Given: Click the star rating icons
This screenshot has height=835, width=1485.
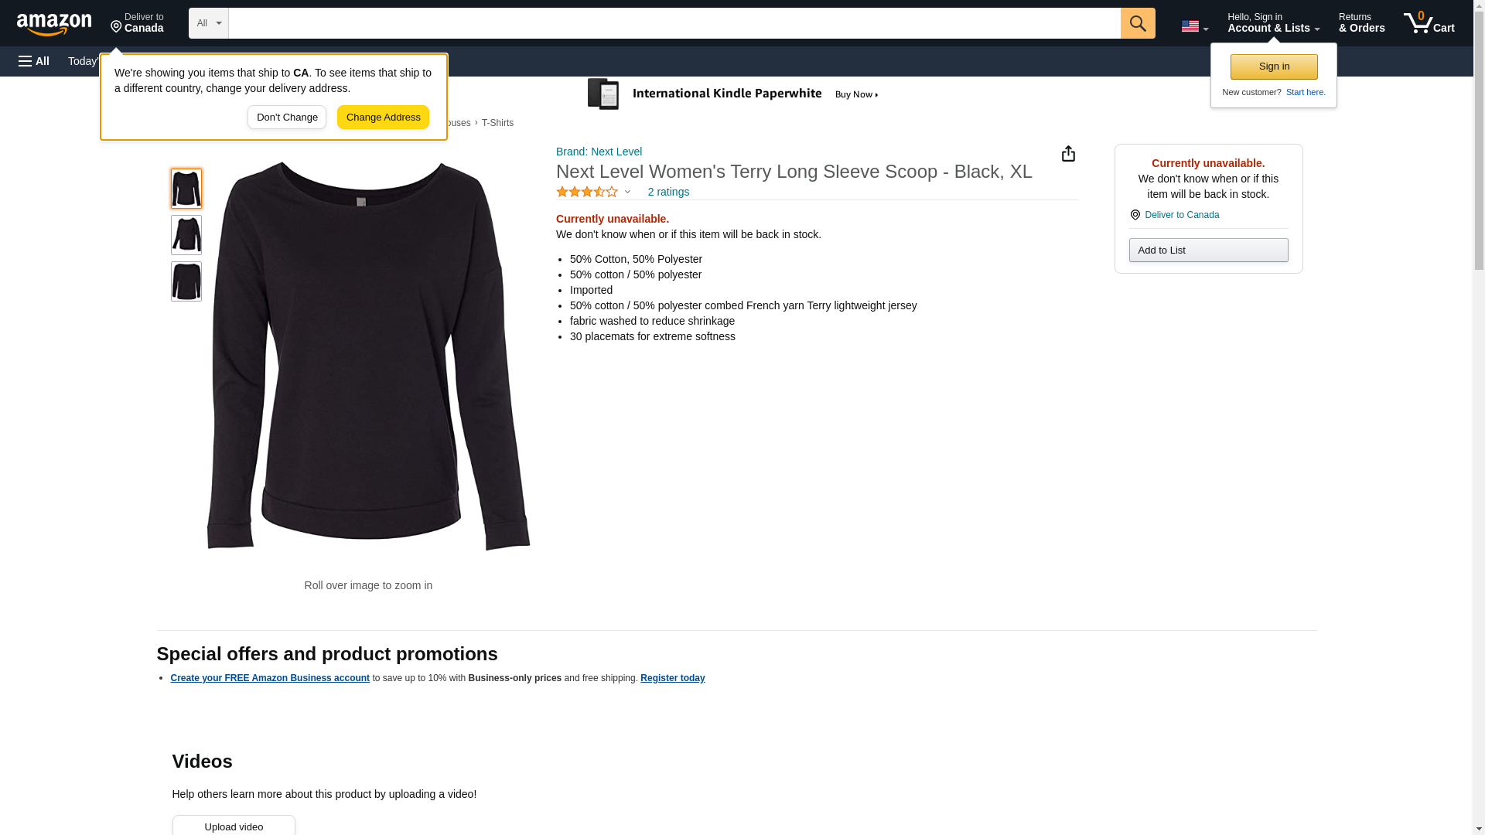Looking at the screenshot, I should [x=587, y=192].
